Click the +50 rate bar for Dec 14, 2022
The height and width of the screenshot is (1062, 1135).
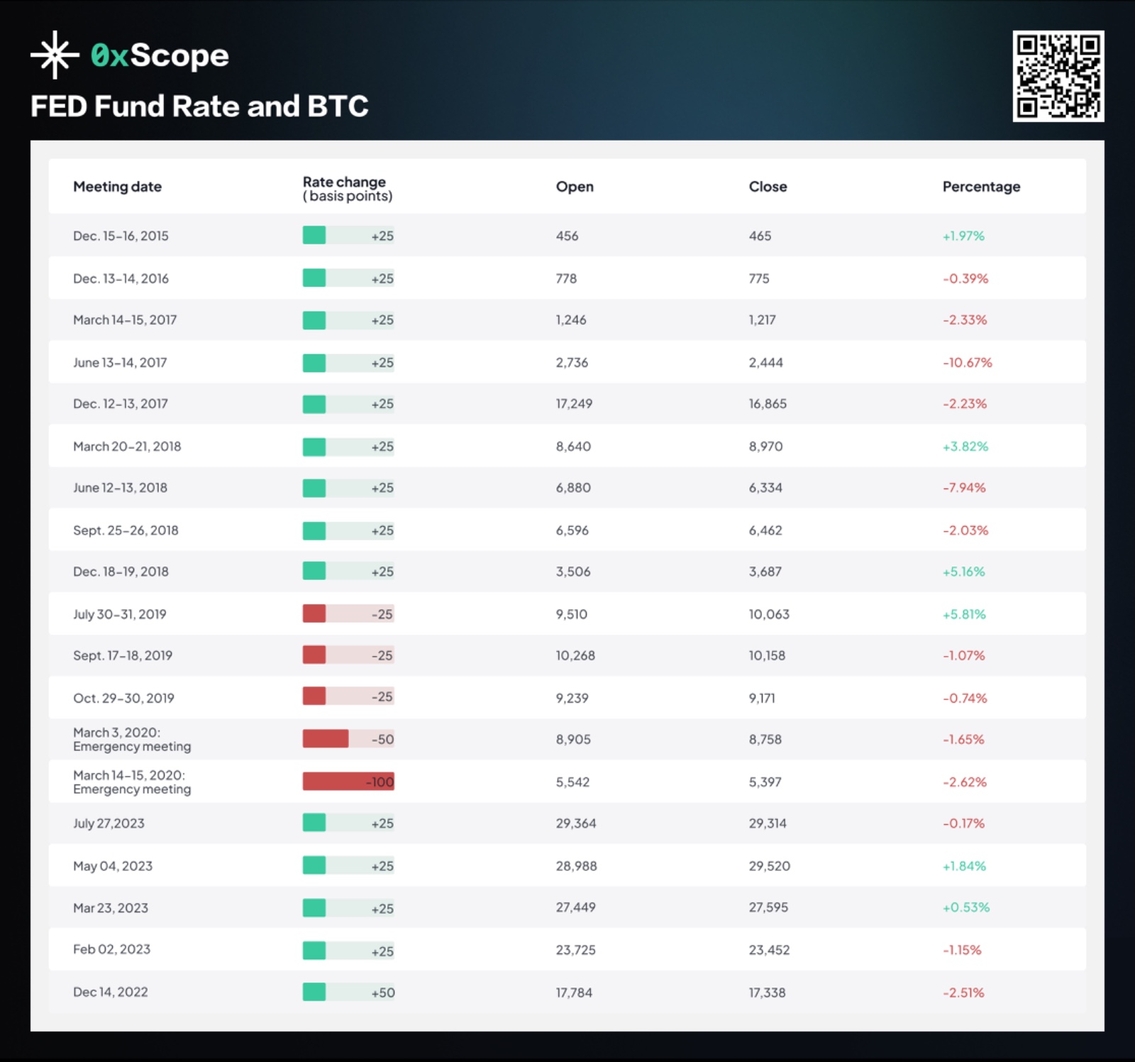(x=348, y=992)
